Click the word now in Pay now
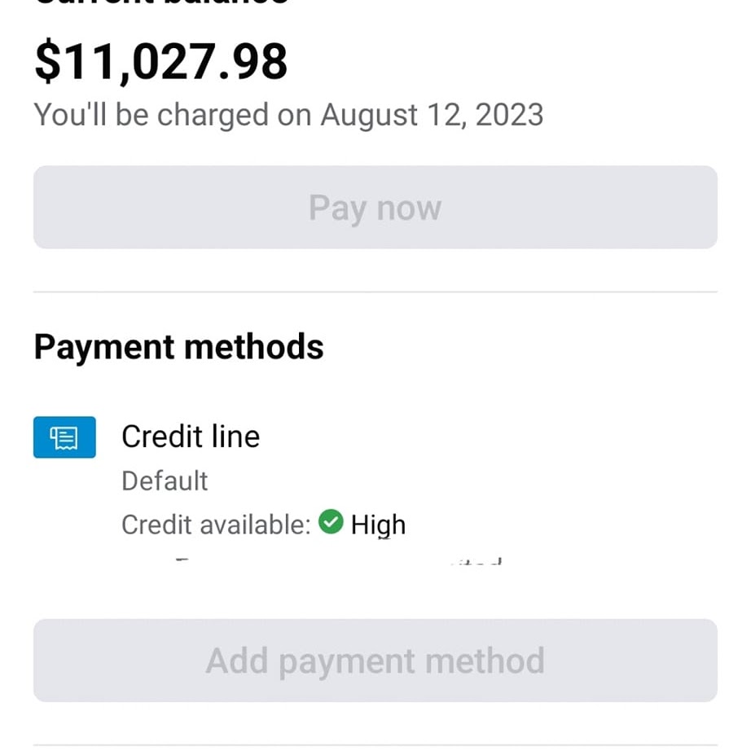 (408, 208)
